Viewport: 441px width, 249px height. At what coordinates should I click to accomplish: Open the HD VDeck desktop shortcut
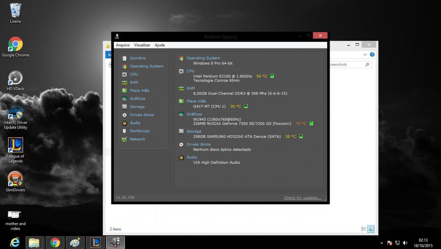(15, 81)
